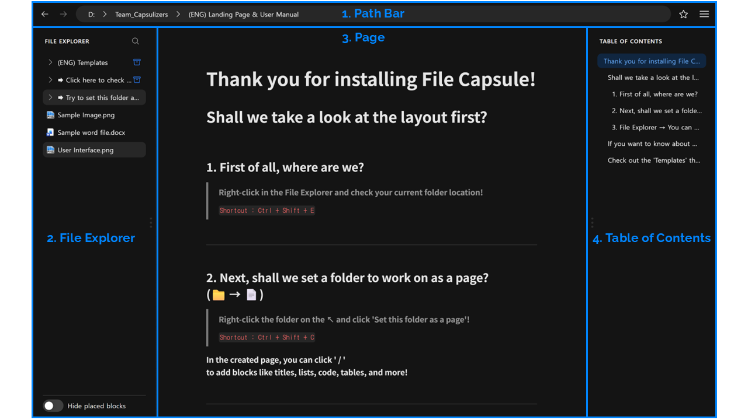Click the forward arrow in the path bar
This screenshot has height=420, width=748.
pyautogui.click(x=63, y=14)
